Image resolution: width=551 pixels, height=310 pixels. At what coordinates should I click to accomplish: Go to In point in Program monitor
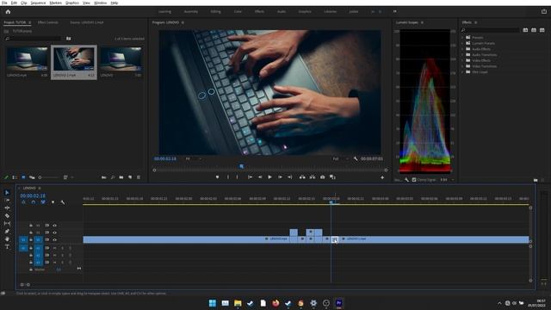(250, 177)
